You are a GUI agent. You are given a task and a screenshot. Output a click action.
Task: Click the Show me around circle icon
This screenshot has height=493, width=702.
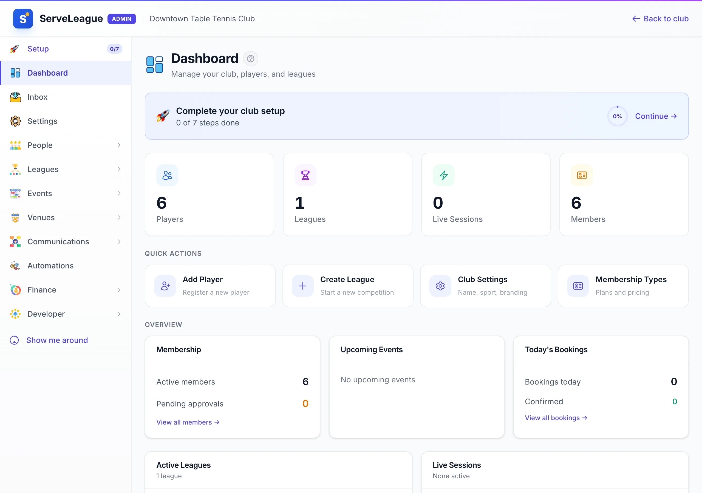pyautogui.click(x=14, y=340)
